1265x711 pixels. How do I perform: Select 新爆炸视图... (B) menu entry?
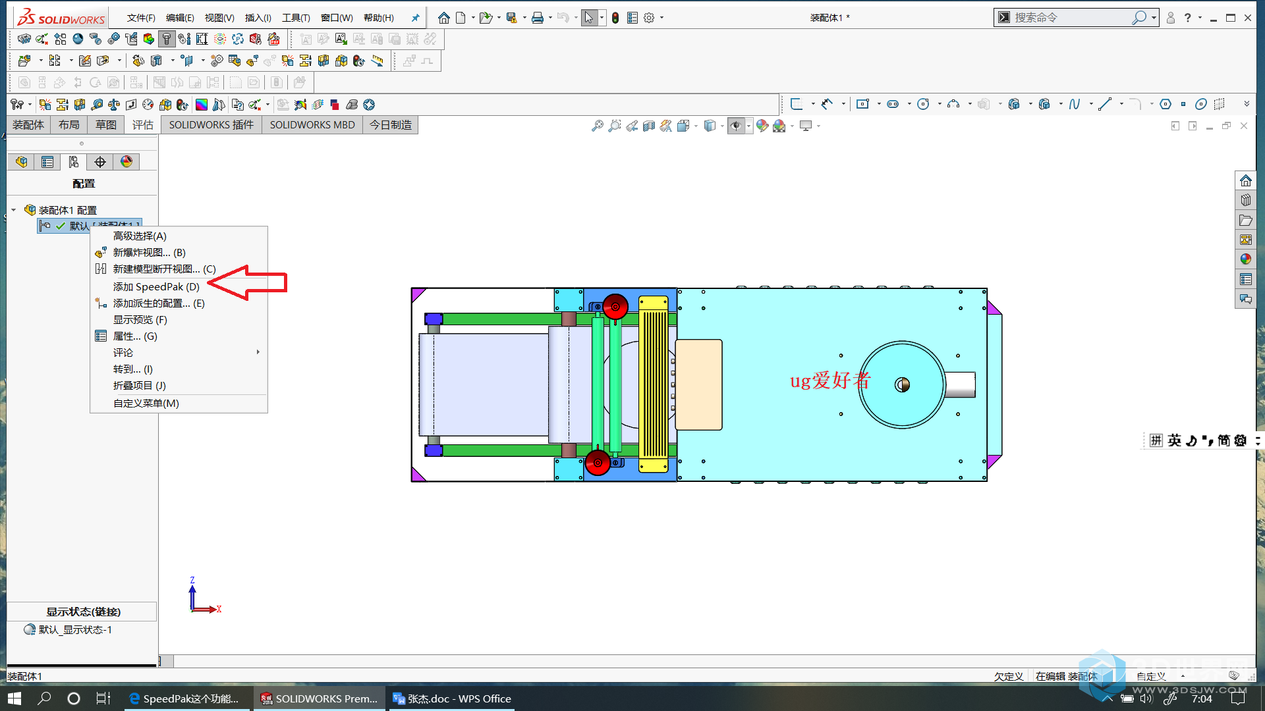point(149,252)
